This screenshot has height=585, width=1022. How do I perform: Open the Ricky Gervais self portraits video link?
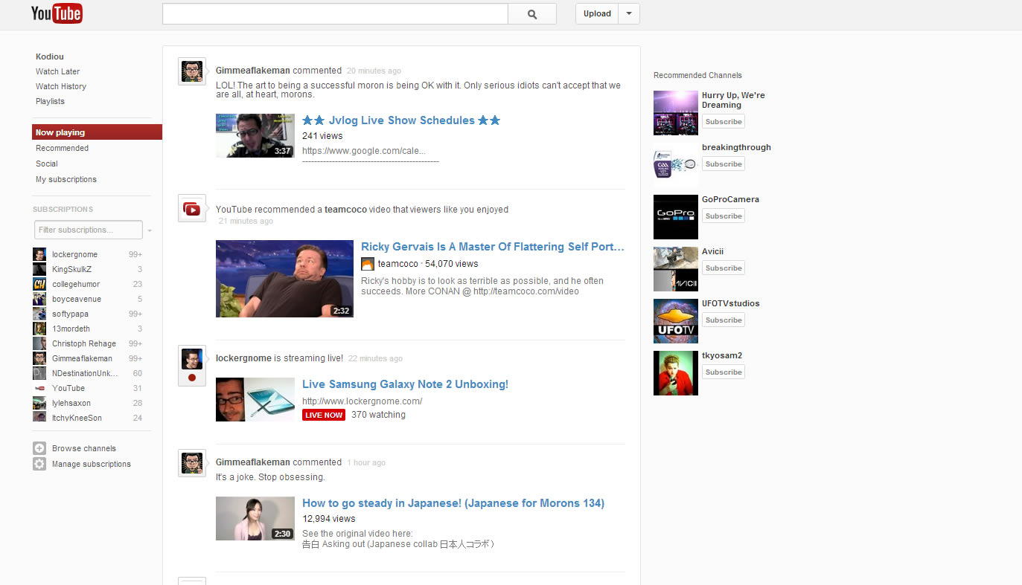[x=493, y=246]
